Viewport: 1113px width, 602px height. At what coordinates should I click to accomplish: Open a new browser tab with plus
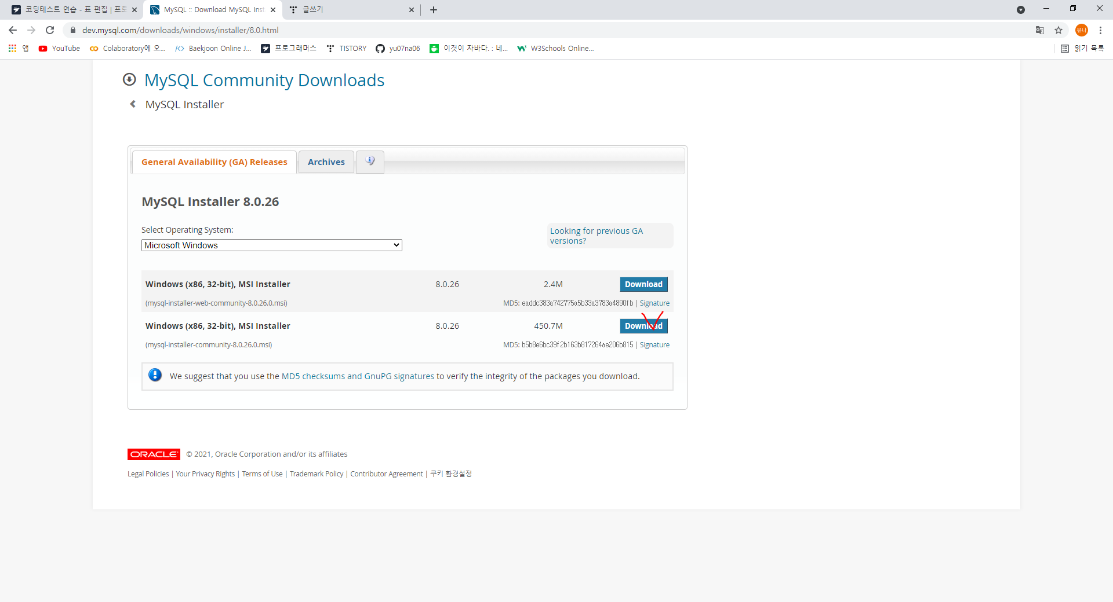[434, 10]
